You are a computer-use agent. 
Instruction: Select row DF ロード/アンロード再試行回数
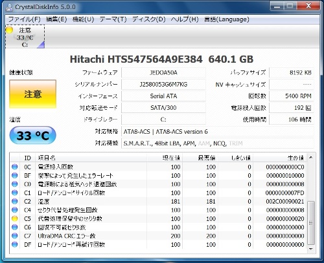(x=158, y=244)
